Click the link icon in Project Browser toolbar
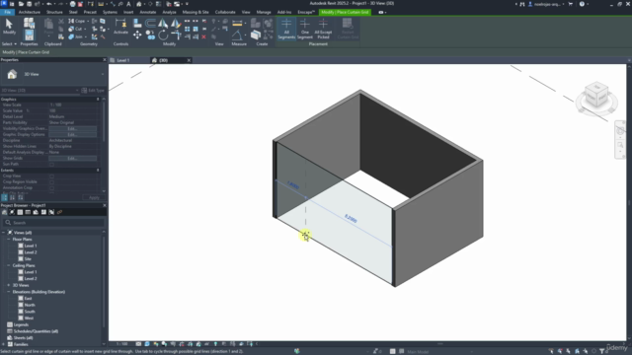 [59, 212]
